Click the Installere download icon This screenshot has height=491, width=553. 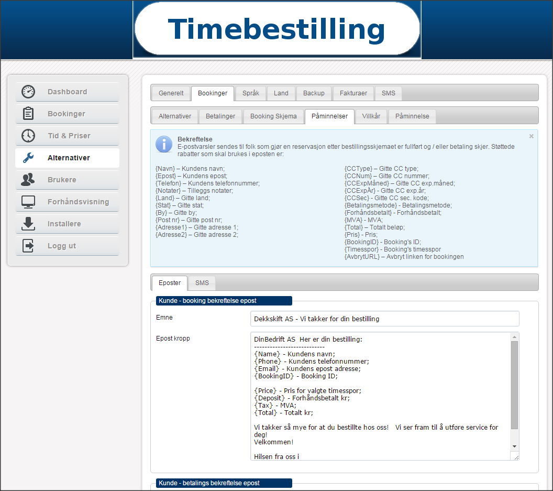click(x=28, y=224)
